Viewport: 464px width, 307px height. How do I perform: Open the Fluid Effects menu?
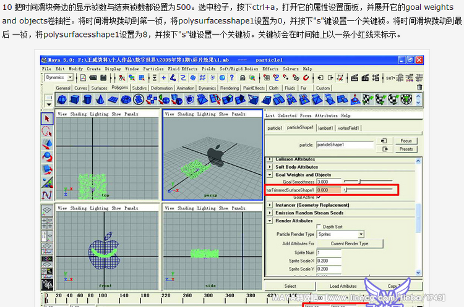[x=183, y=69]
